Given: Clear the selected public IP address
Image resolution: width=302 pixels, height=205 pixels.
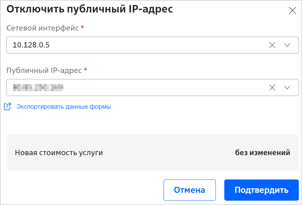Looking at the screenshot, I should (x=272, y=88).
